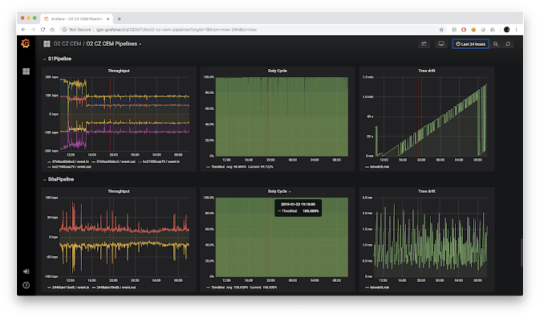Click the browser forward arrow

(33, 30)
